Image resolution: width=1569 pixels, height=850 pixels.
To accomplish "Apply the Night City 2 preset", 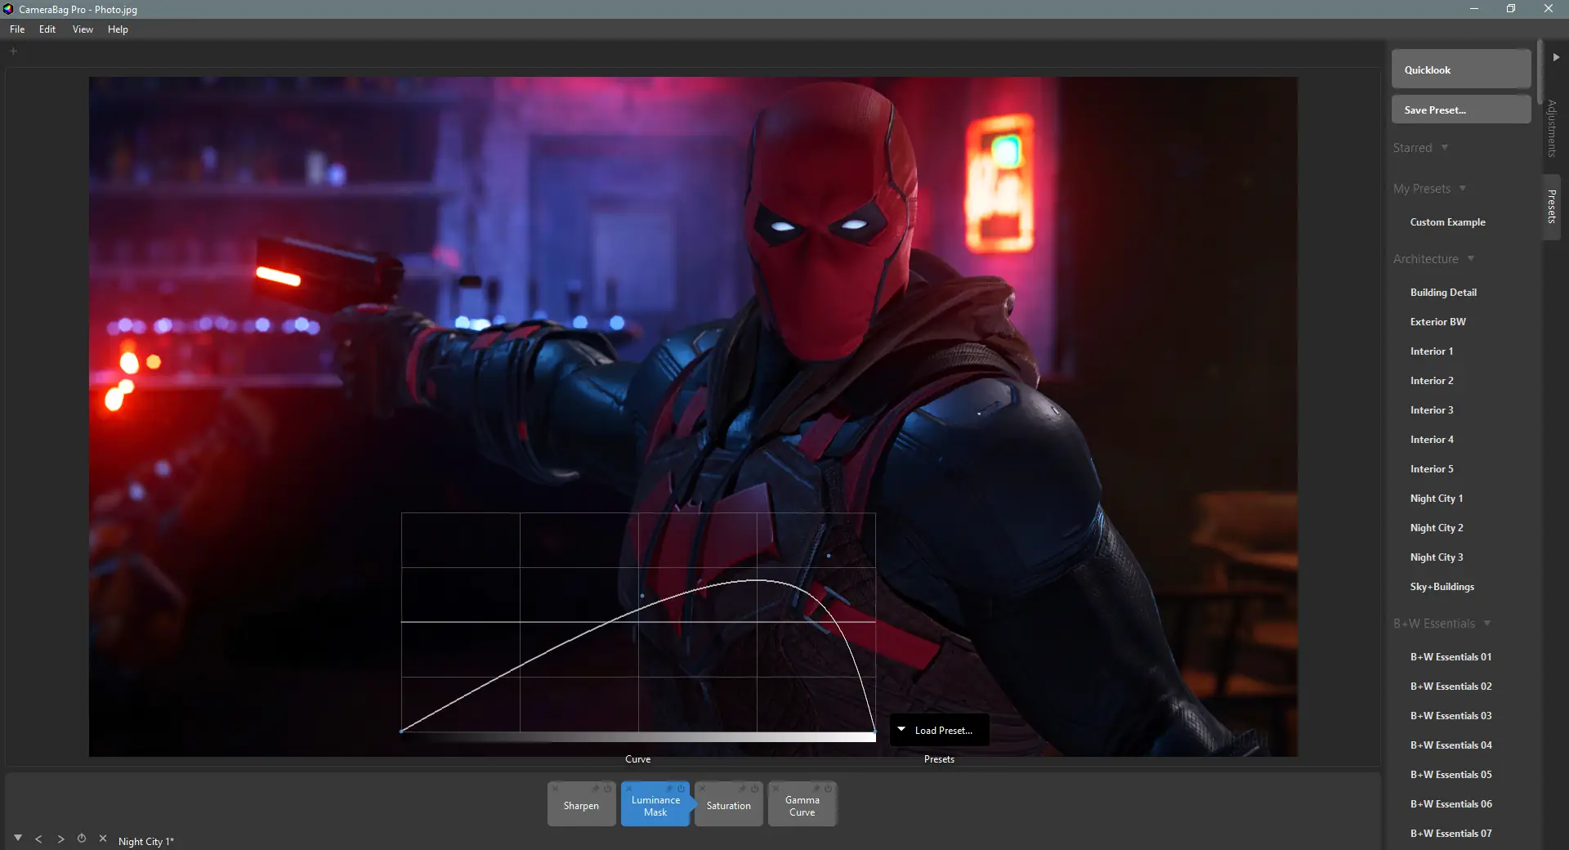I will tap(1436, 528).
